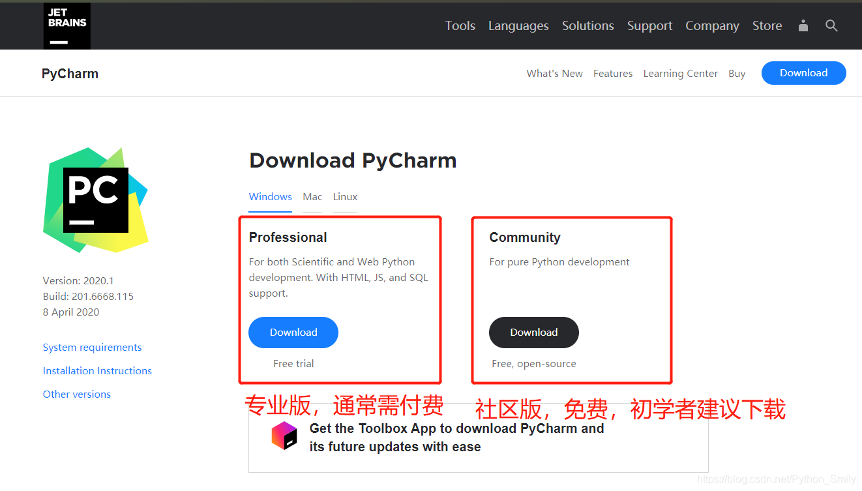Screen dimensions: 862x491
Task: Open the Tools menu
Action: [460, 25]
